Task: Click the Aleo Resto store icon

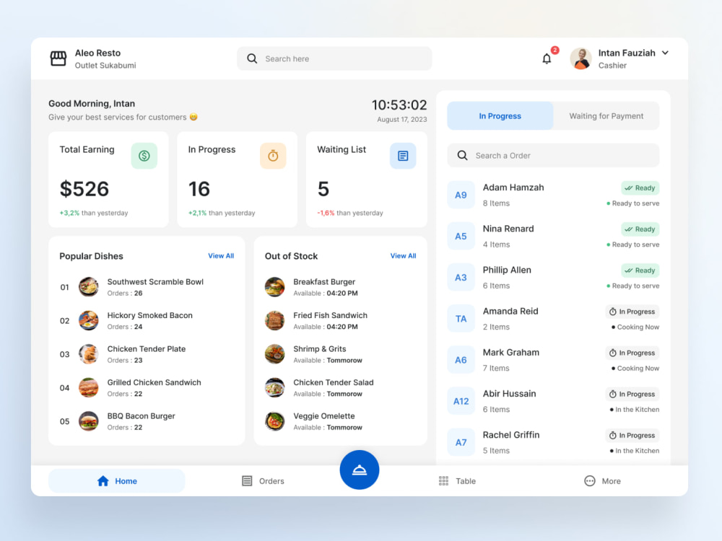Action: tap(58, 58)
